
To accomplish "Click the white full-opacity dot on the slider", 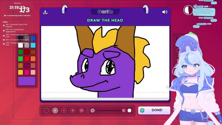I will [129, 110].
